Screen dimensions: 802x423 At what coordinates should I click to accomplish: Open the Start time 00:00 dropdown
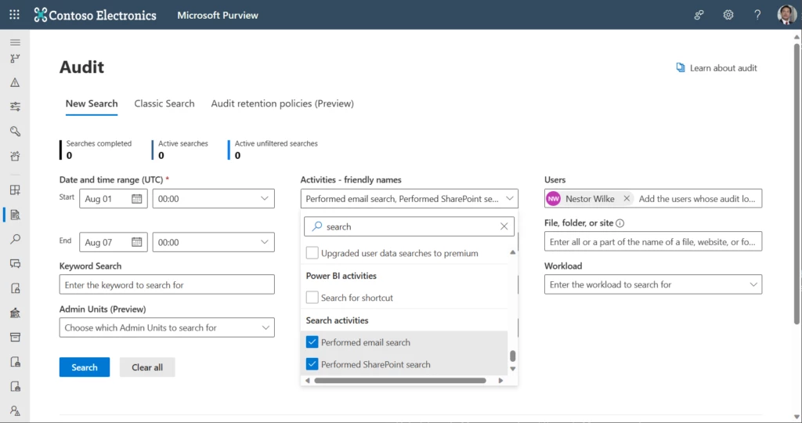pyautogui.click(x=213, y=198)
